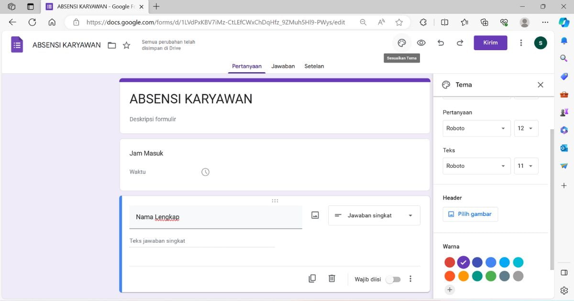This screenshot has width=574, height=301.
Task: Click the read aloud icon in address bar
Action: pyautogui.click(x=381, y=22)
